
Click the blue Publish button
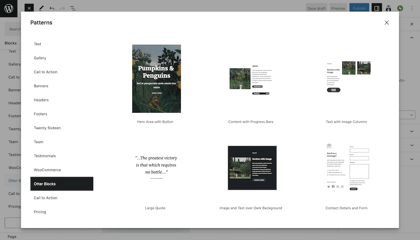pyautogui.click(x=359, y=8)
